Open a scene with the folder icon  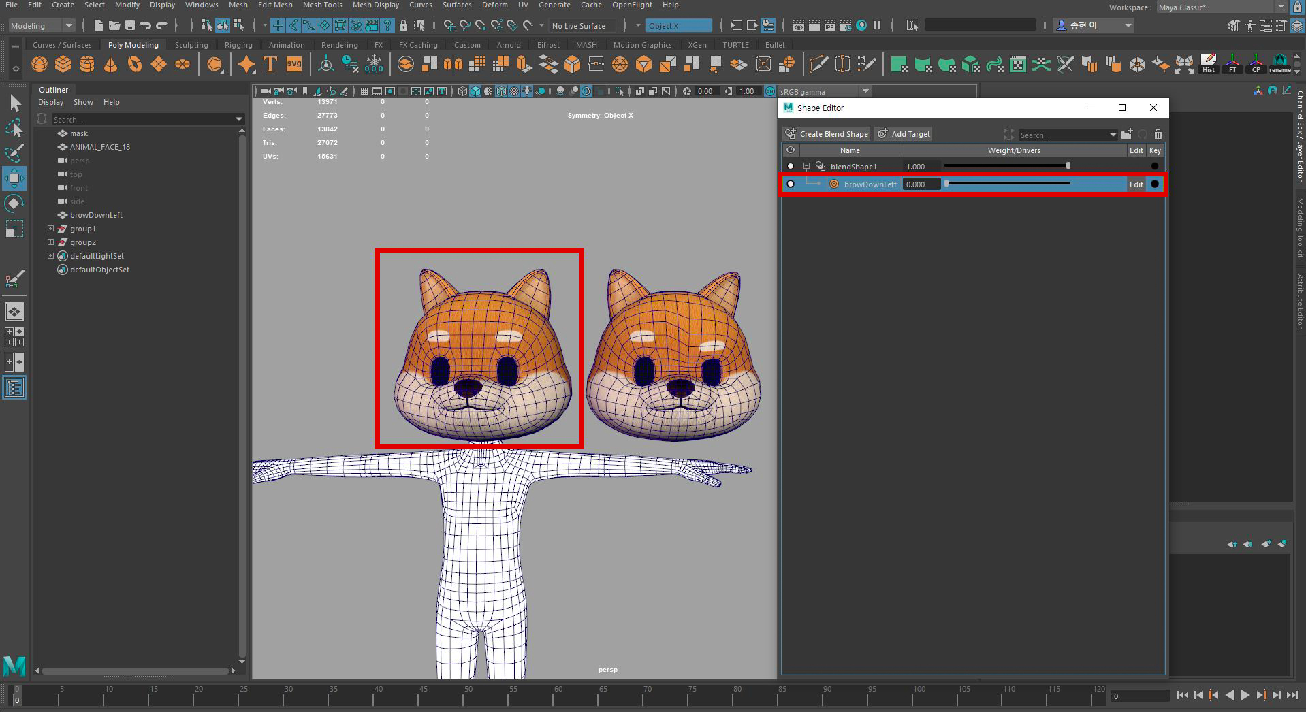click(114, 26)
